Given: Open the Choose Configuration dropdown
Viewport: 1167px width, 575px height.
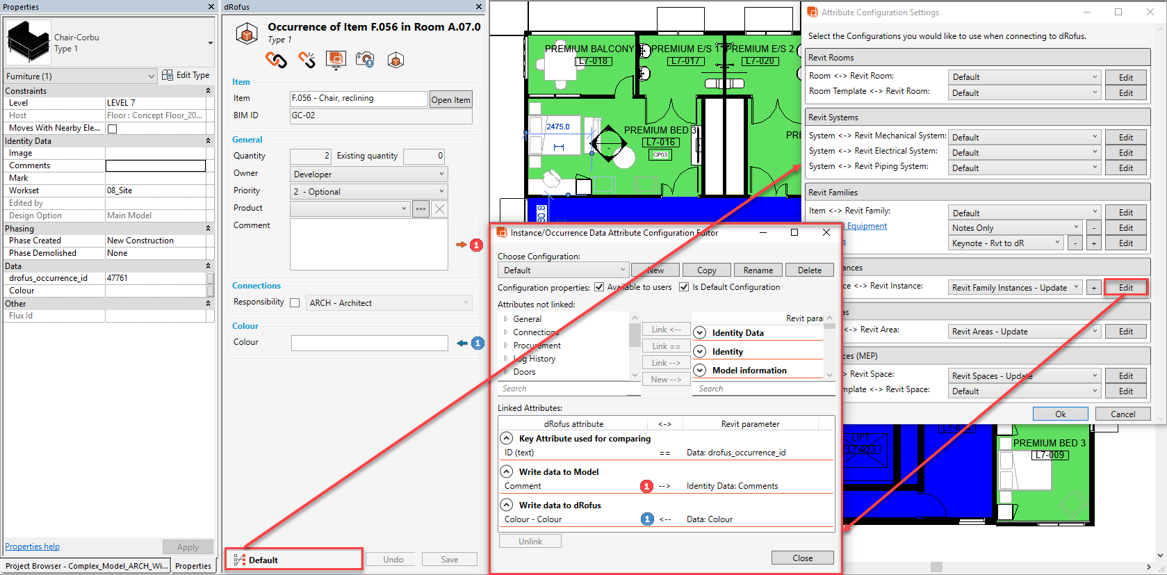Looking at the screenshot, I should point(563,270).
